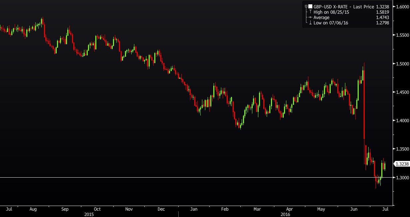The width and height of the screenshot is (410, 217).
Task: Click the Oct x-axis month label
Action: click(97, 209)
